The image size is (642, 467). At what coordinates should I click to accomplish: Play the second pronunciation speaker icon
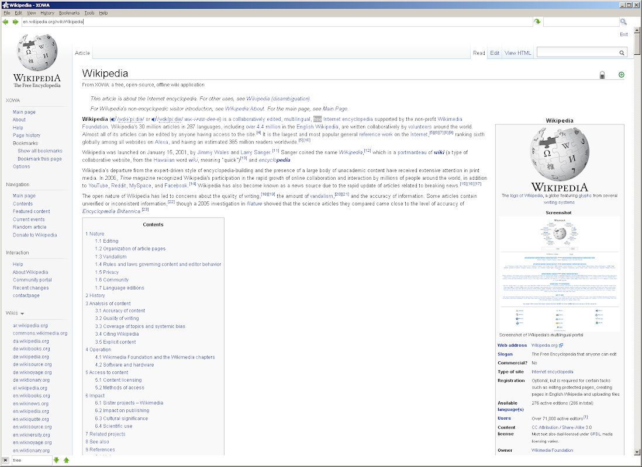tap(154, 120)
